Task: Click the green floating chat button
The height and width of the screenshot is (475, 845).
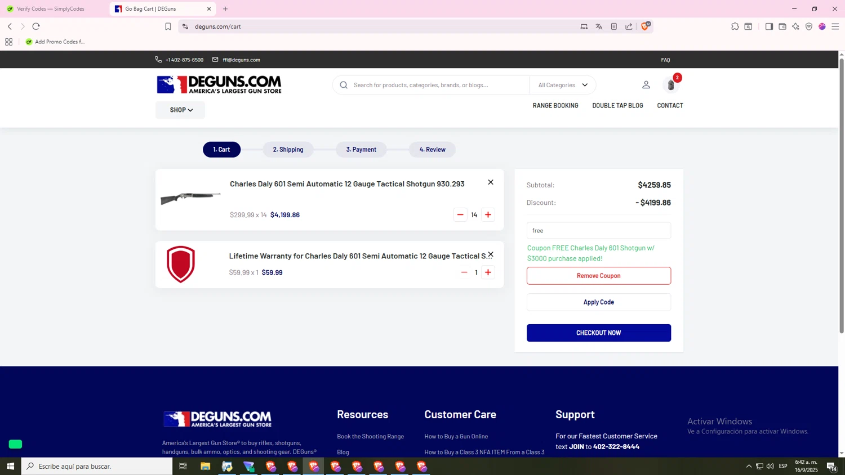Action: point(15,445)
